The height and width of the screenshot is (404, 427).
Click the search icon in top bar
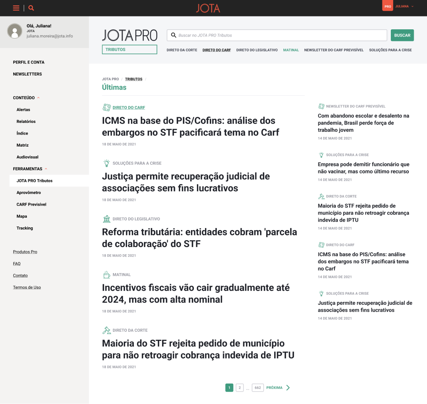[31, 8]
